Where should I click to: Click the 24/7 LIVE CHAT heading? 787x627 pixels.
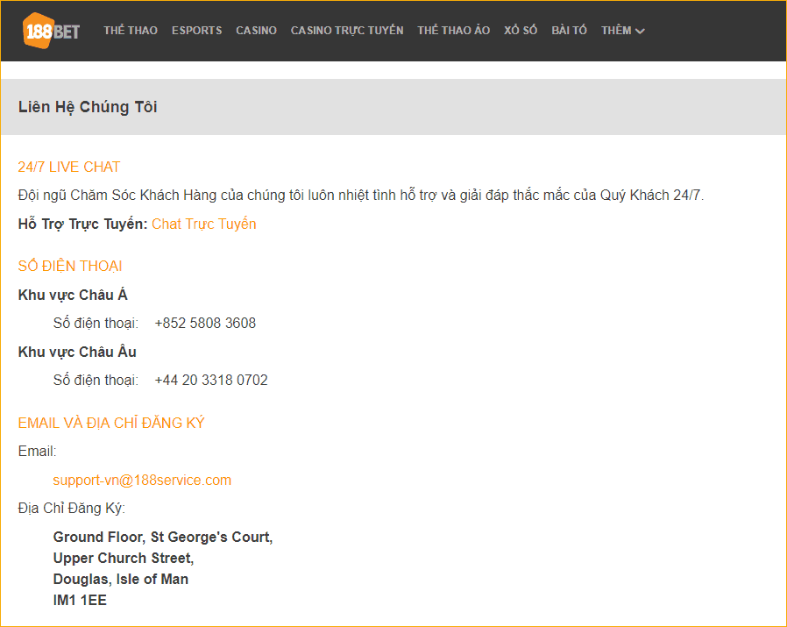click(68, 167)
